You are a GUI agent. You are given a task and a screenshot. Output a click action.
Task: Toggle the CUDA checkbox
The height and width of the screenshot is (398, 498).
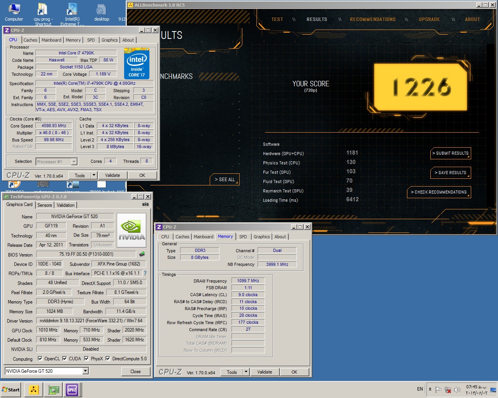click(65, 358)
